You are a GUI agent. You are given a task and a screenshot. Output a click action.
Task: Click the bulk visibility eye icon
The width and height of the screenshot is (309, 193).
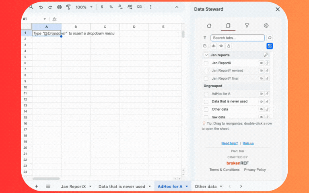pyautogui.click(x=221, y=46)
